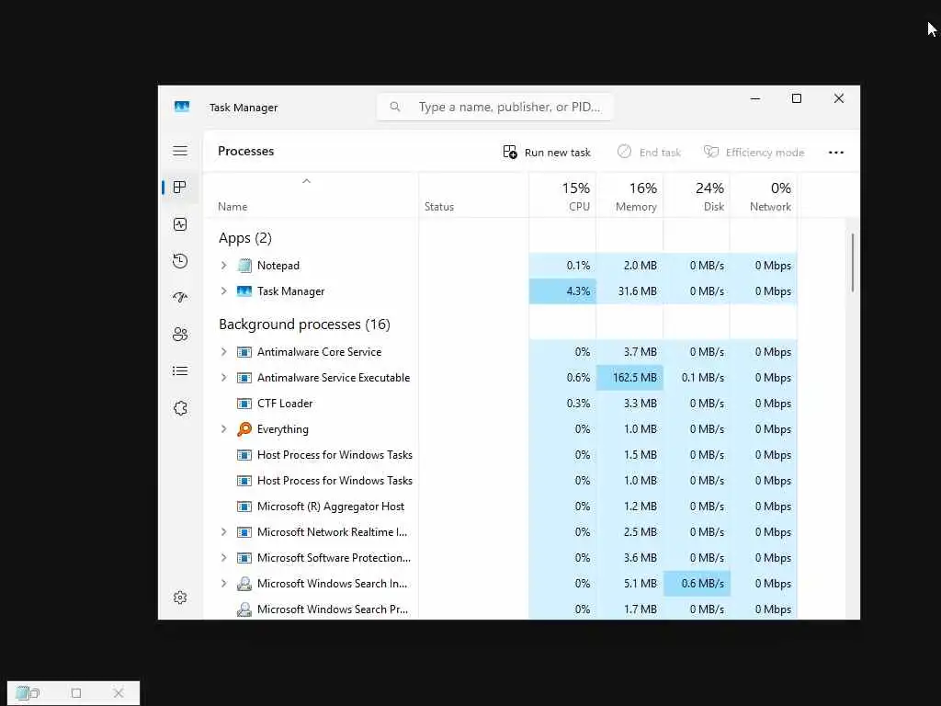Click the 31.6 MB memory value
Viewport: 941px width, 706px height.
pos(638,291)
